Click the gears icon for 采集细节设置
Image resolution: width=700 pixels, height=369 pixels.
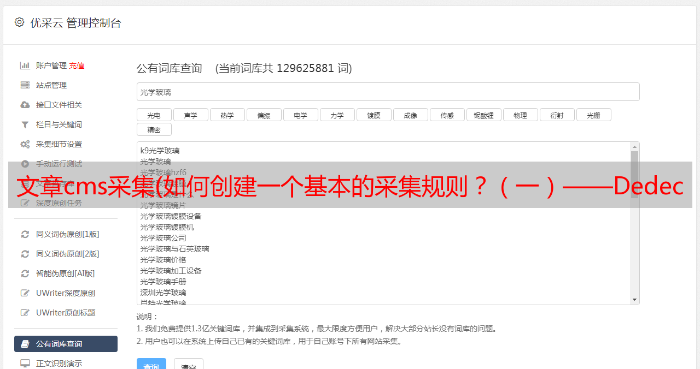click(25, 144)
